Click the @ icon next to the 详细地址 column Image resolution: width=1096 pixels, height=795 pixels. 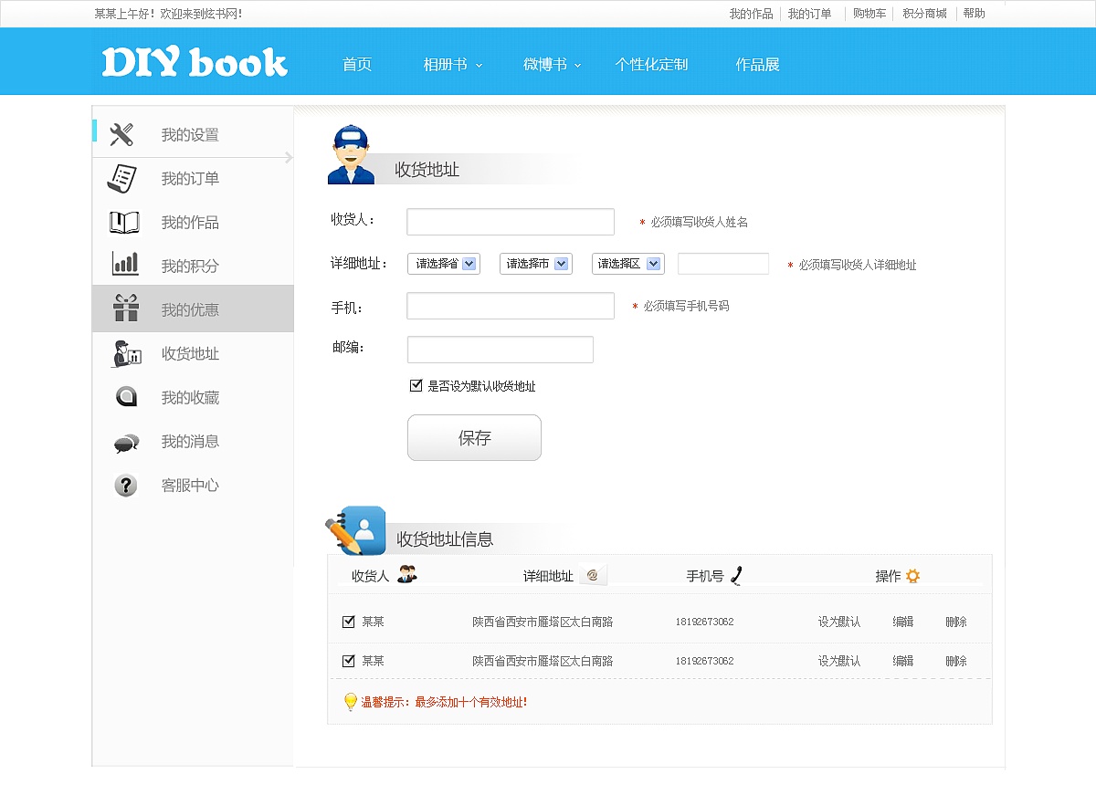[x=593, y=575]
